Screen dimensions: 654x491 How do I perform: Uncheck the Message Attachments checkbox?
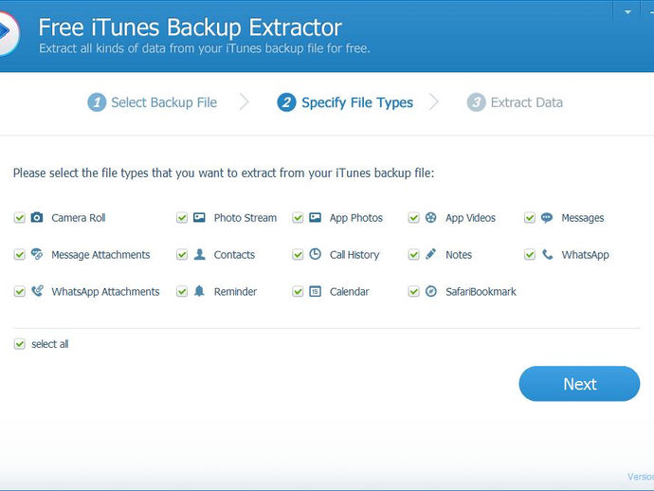pos(20,254)
